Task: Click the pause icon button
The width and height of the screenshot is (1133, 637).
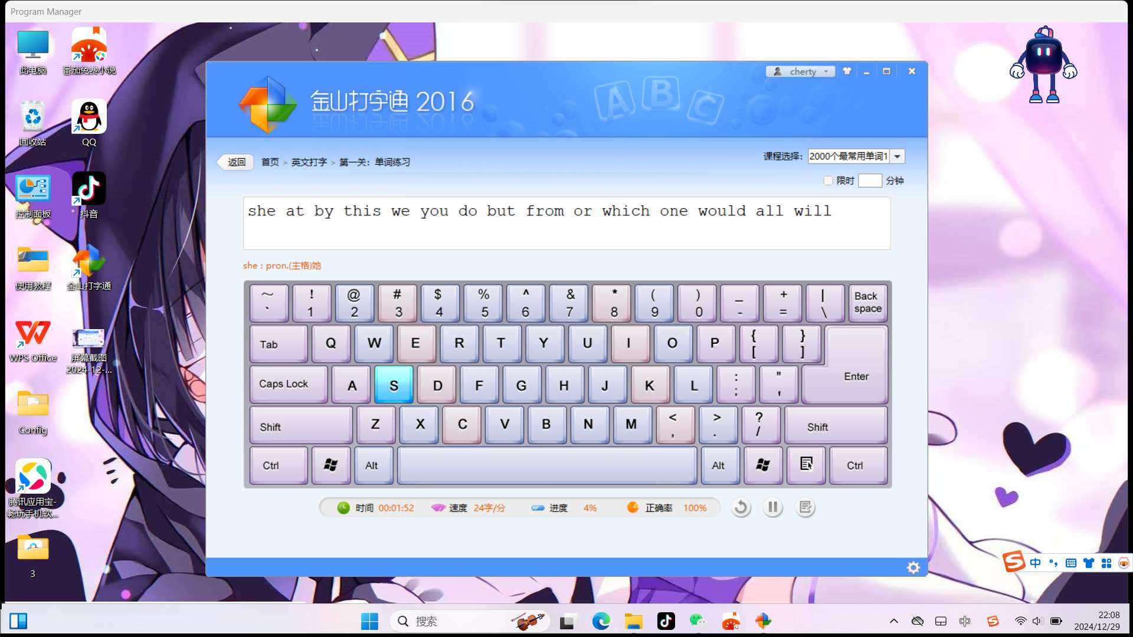Action: 774,507
